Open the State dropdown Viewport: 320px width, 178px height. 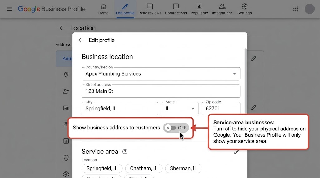coord(180,109)
